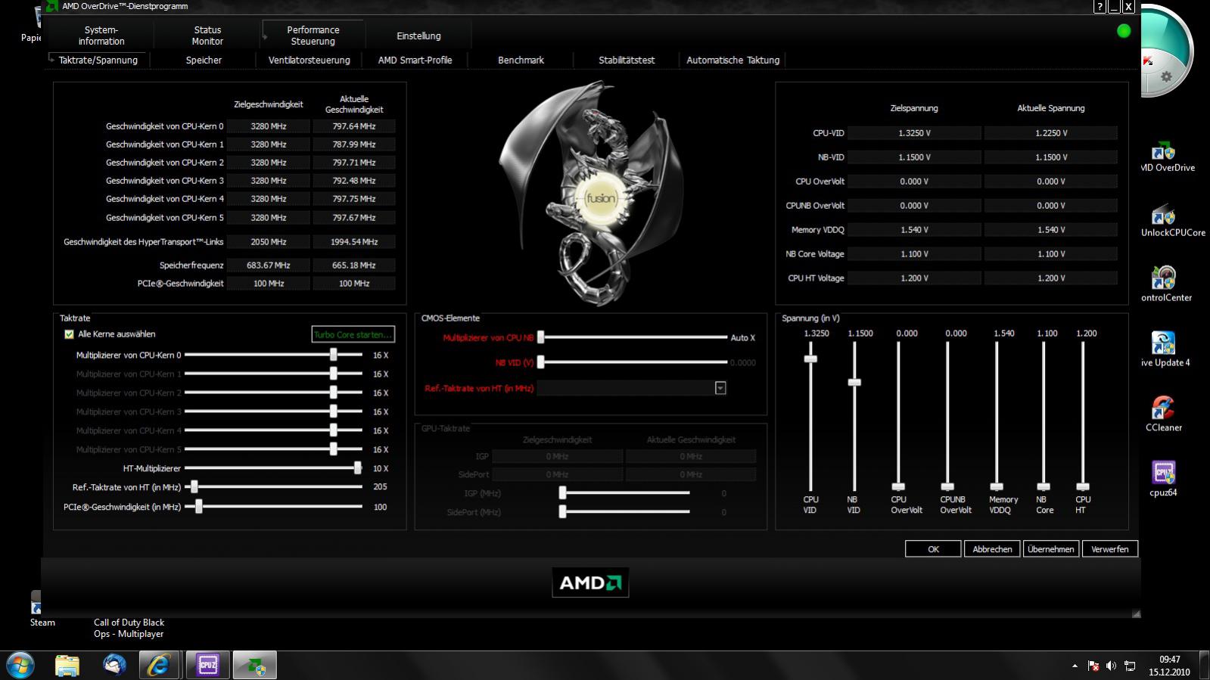Screen dimensions: 1210x680
Task: Click the CPU VID voltage slider handle
Action: [810, 359]
